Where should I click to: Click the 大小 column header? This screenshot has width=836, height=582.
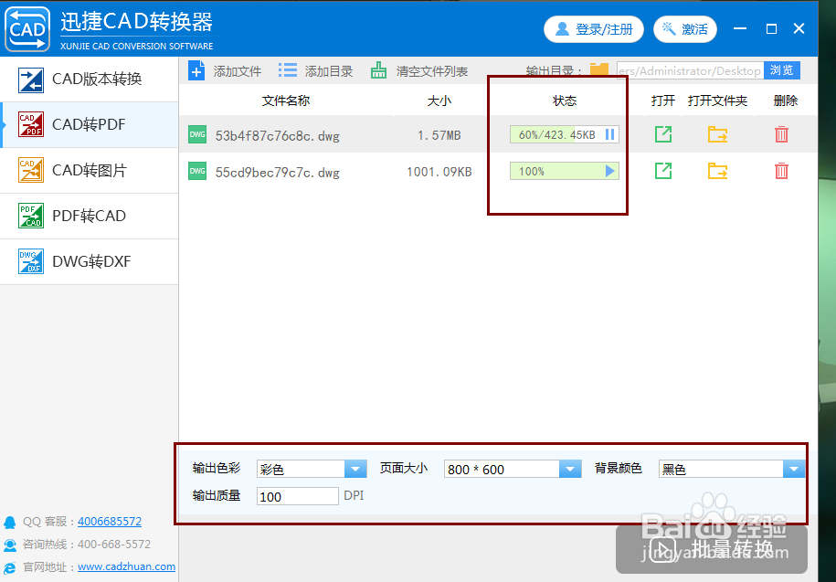pos(439,101)
